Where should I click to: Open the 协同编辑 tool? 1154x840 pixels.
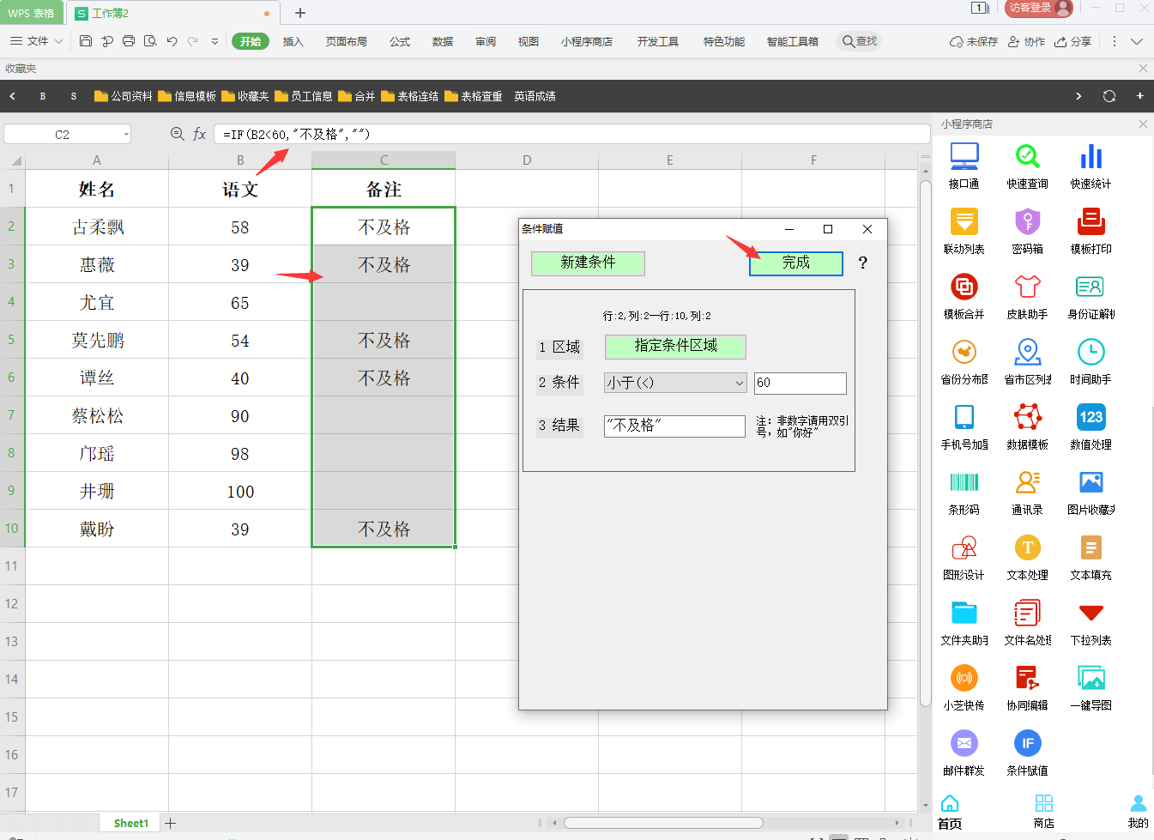pos(1027,687)
